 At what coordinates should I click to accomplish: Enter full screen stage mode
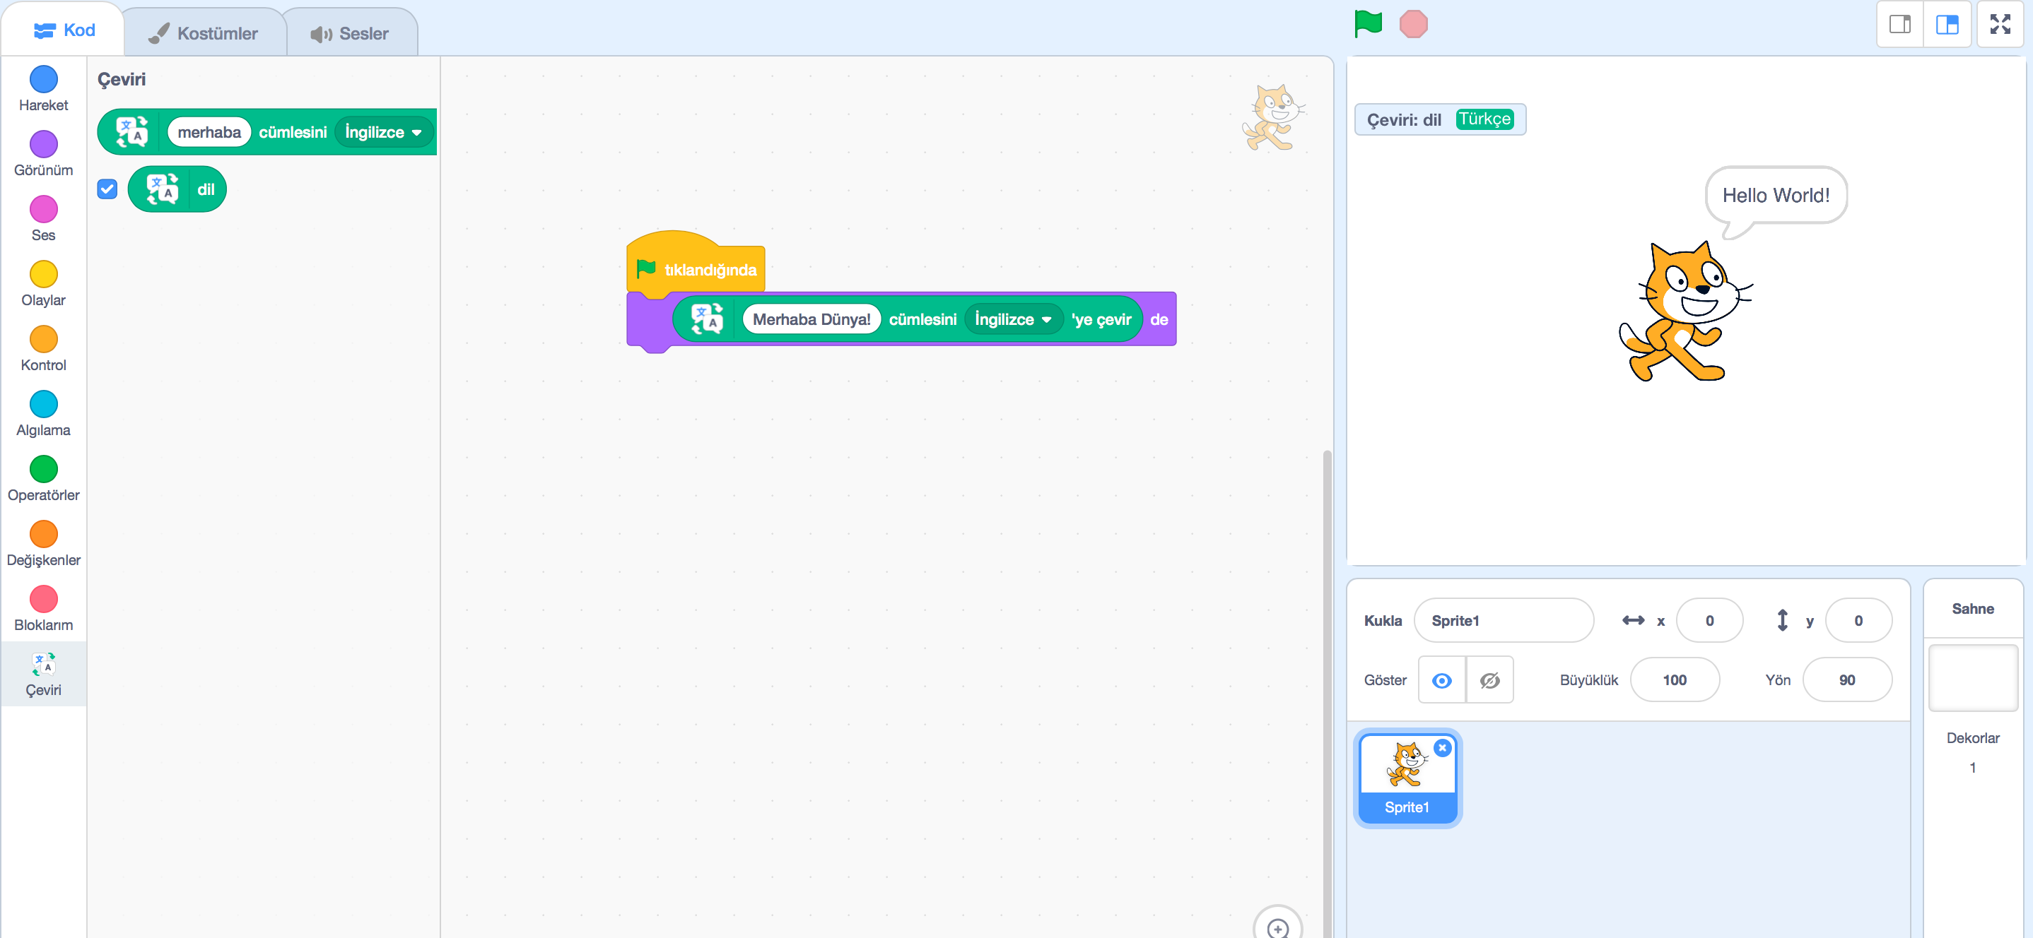pos(2000,25)
